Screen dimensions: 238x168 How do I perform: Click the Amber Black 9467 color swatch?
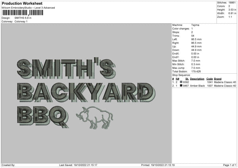pyautogui.click(x=181, y=86)
